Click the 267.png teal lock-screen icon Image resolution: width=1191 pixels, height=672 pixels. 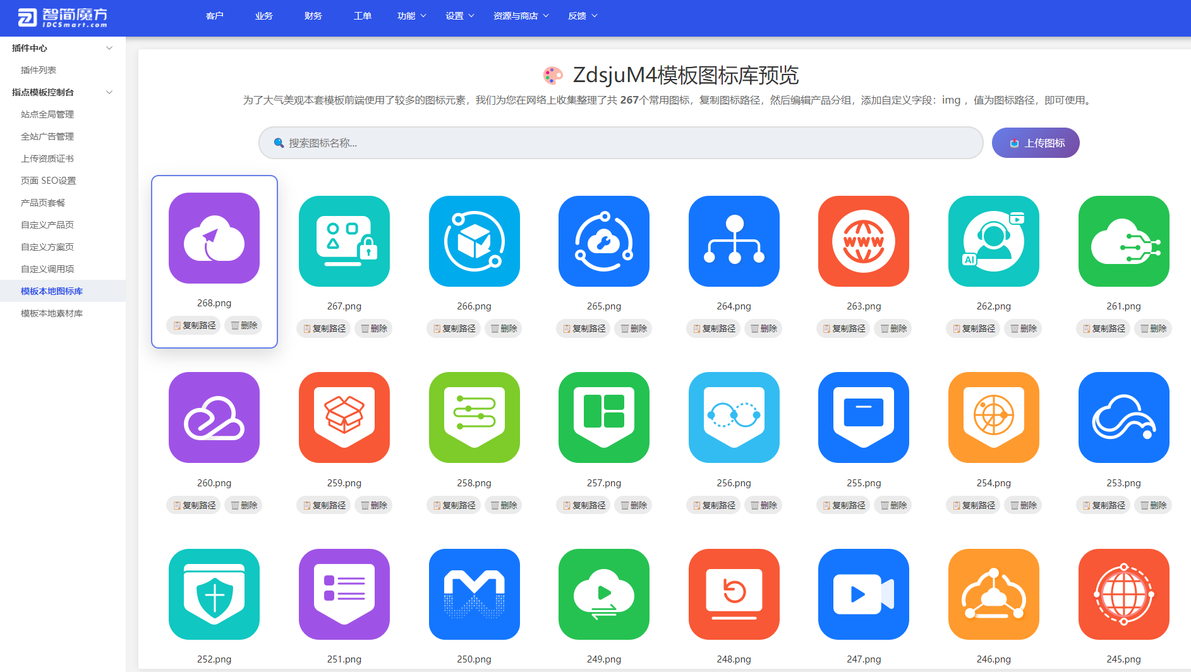(344, 241)
